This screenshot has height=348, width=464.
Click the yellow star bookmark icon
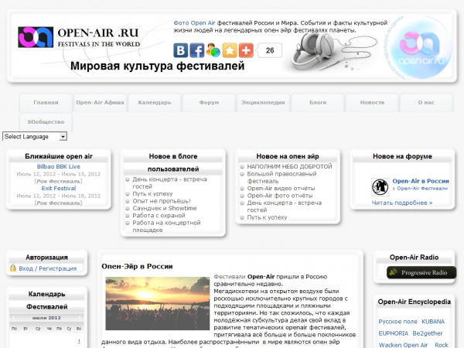click(230, 50)
